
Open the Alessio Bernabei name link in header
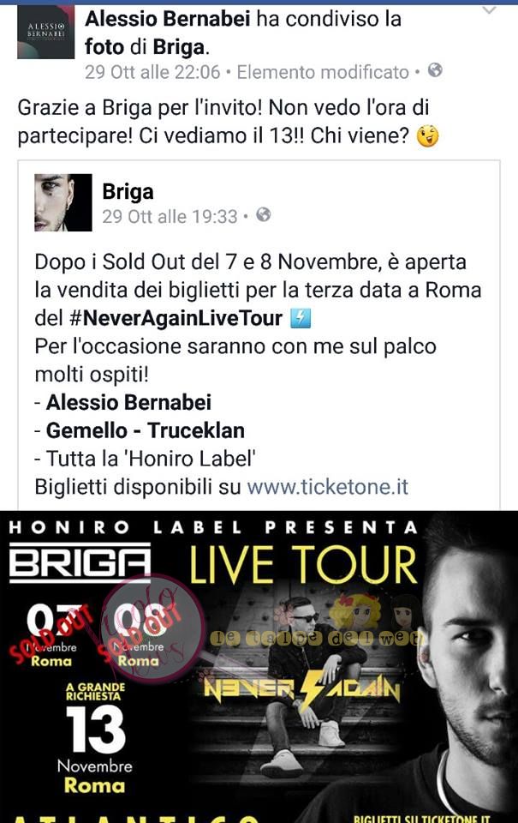click(x=167, y=20)
